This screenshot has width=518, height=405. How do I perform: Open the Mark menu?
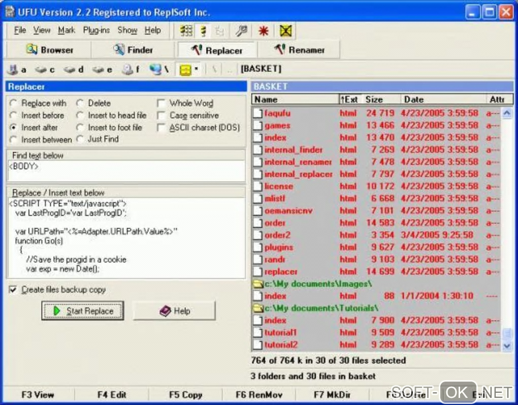pyautogui.click(x=67, y=30)
